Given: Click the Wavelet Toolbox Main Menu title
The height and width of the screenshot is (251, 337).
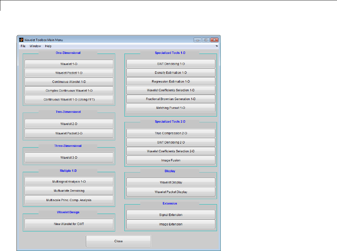Looking at the screenshot, I should (44, 40).
